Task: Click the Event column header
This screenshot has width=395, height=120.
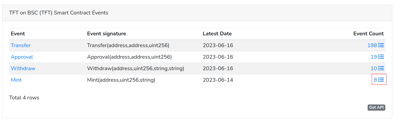Action: [x=18, y=34]
